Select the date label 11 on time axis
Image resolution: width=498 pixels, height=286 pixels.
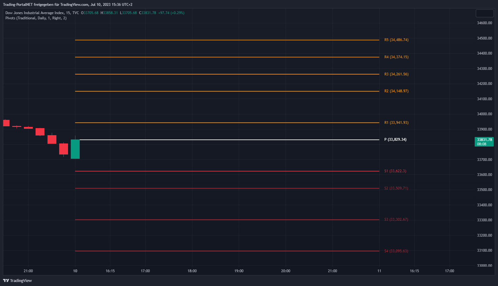click(379, 271)
